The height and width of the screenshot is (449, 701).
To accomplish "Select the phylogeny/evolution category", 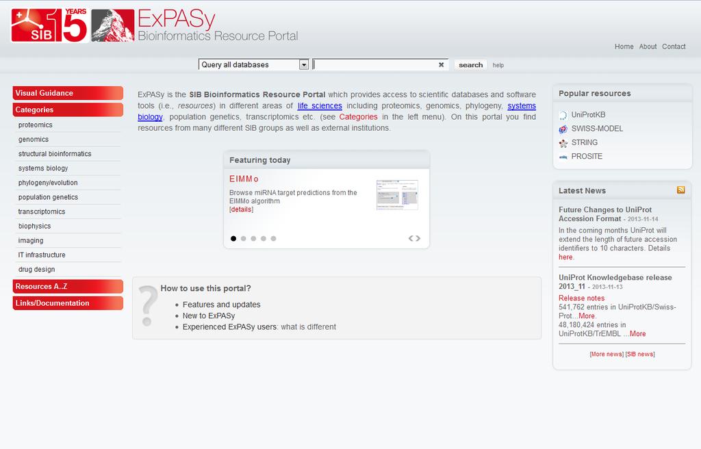I will (x=48, y=183).
